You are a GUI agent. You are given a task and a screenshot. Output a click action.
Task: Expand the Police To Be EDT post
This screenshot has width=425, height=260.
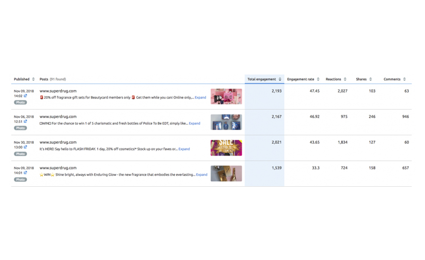tap(195, 123)
